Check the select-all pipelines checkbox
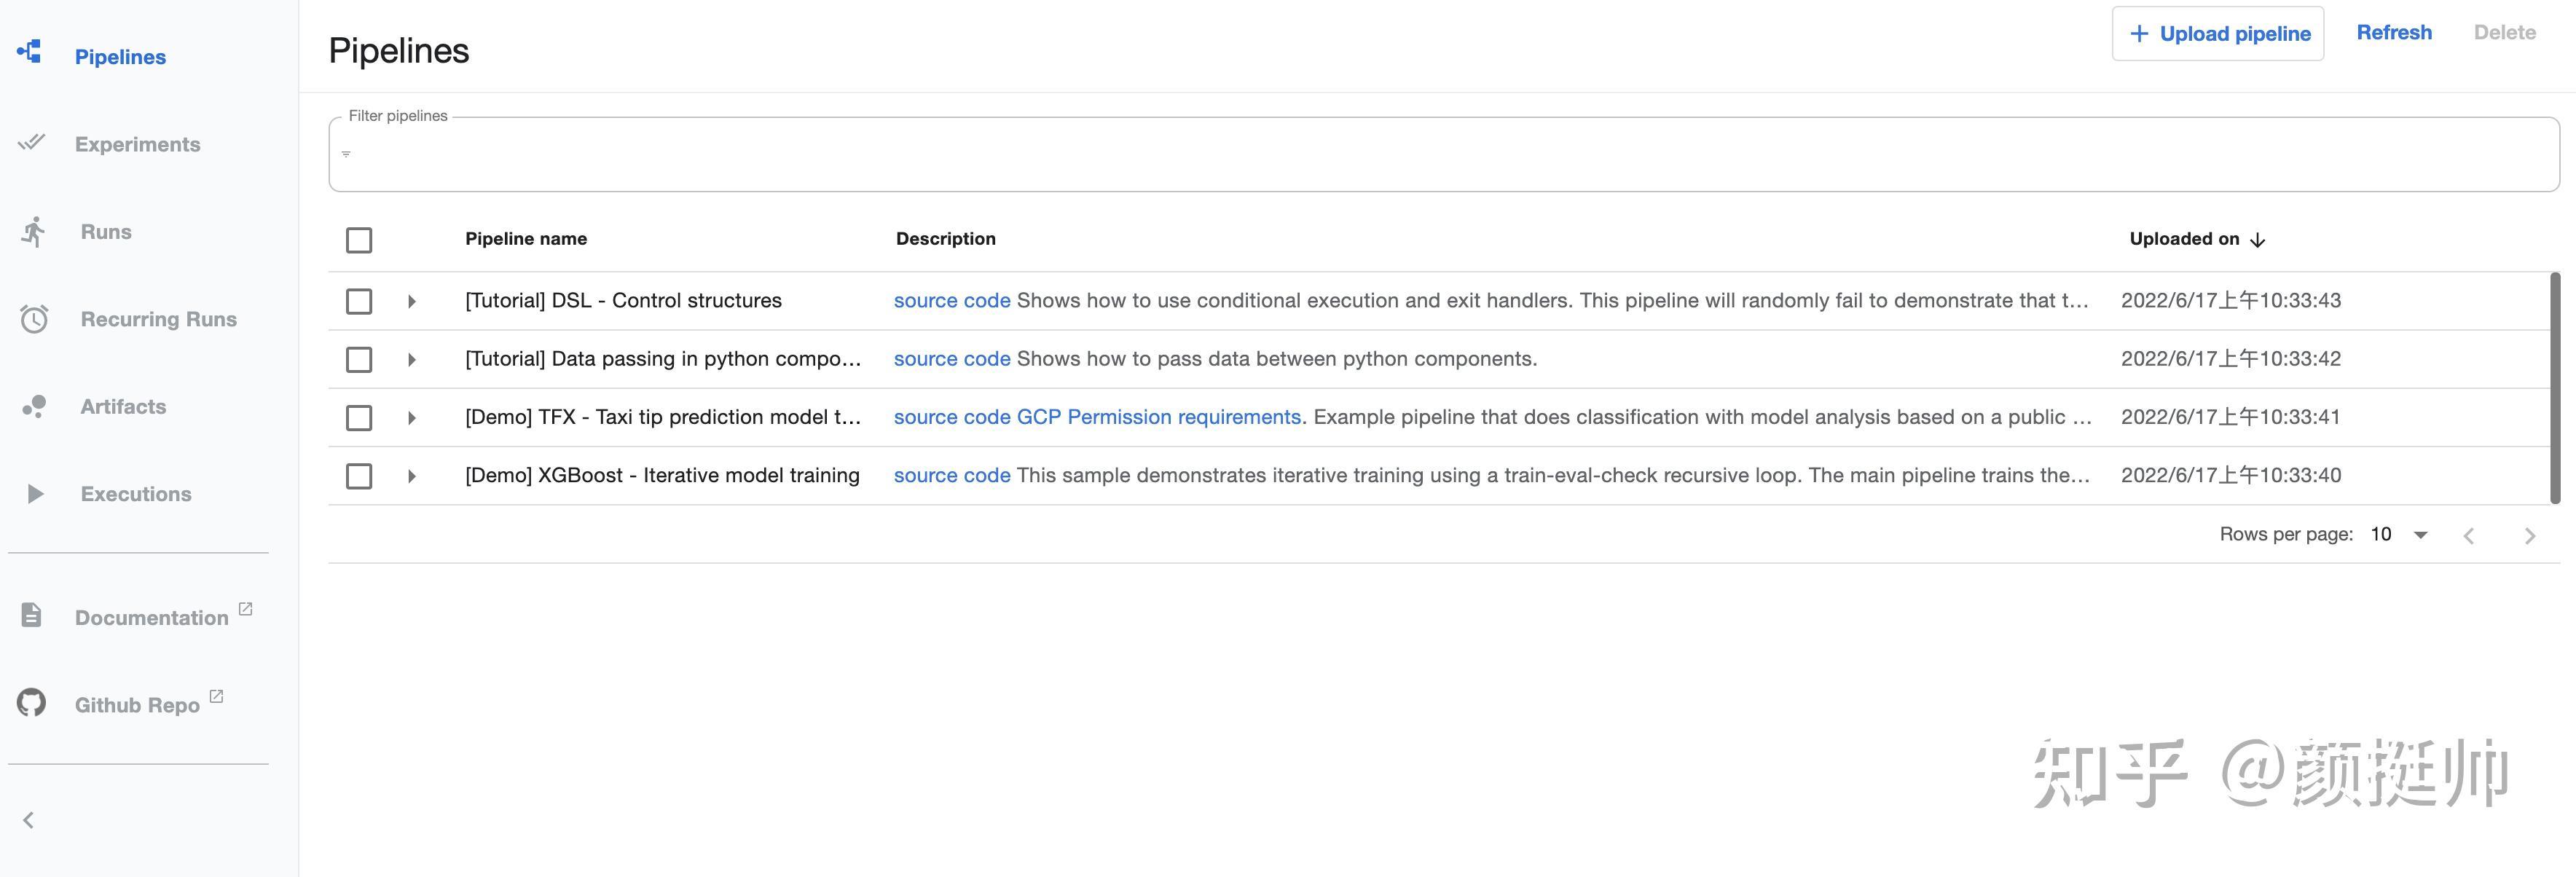Image resolution: width=2576 pixels, height=877 pixels. [x=359, y=240]
